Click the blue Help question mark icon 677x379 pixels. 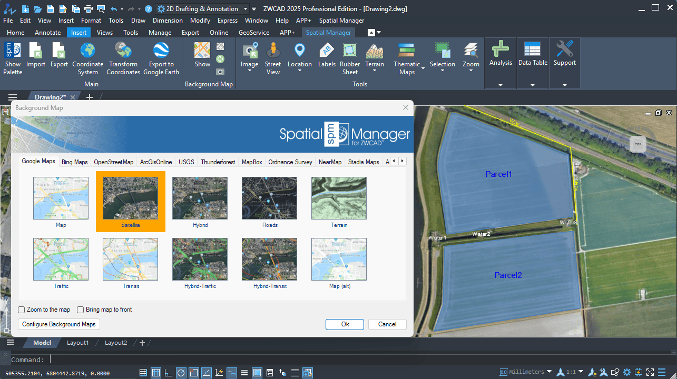[x=149, y=9]
